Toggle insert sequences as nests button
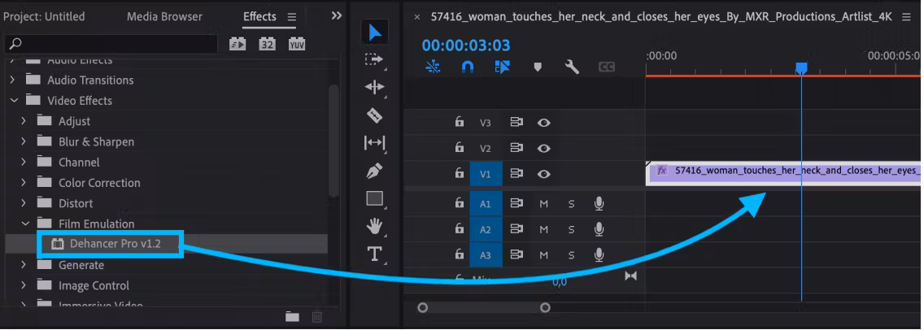Viewport: 924px width, 330px height. [x=433, y=67]
